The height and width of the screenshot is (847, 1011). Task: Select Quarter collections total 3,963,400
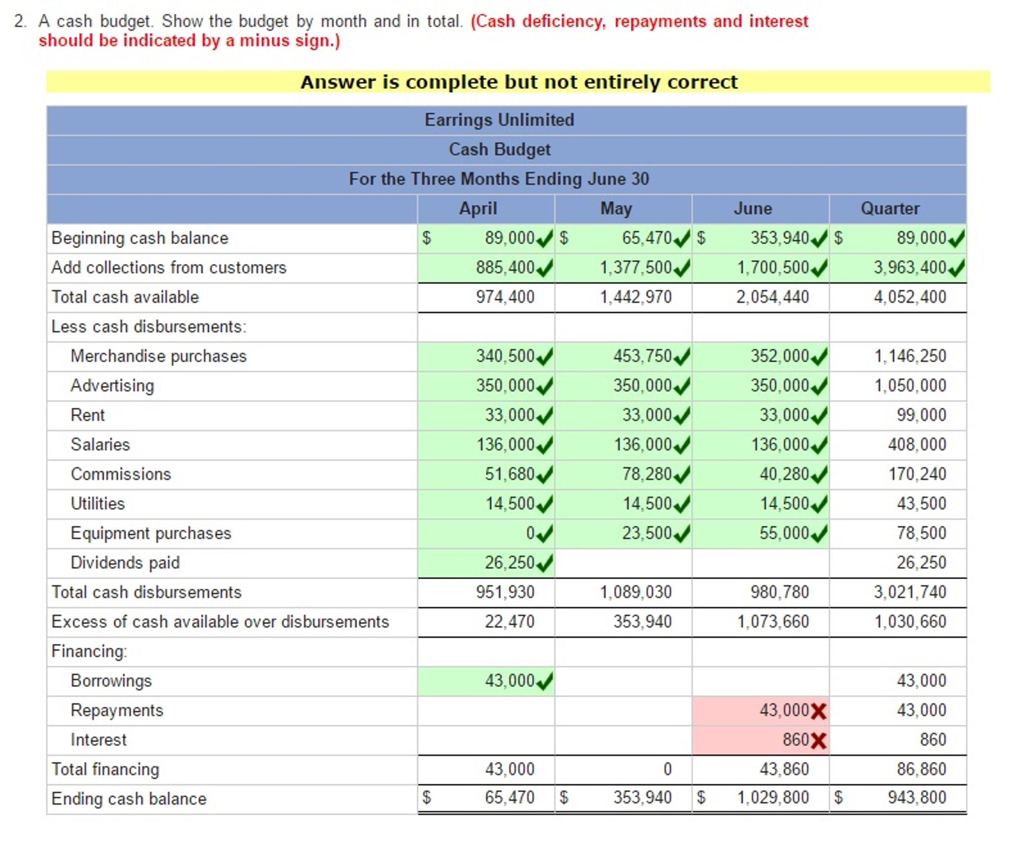click(x=897, y=268)
